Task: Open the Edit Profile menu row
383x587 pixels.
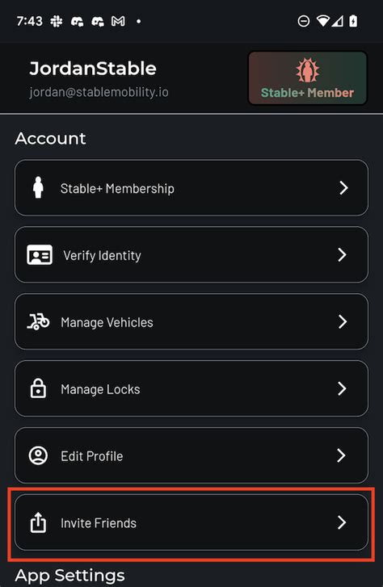Action: pyautogui.click(x=191, y=455)
